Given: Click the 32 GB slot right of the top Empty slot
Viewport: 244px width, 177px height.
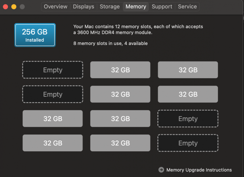Looking at the screenshot, I should click(x=120, y=70).
